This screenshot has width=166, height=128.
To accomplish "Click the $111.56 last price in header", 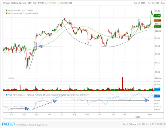I will [41, 3].
